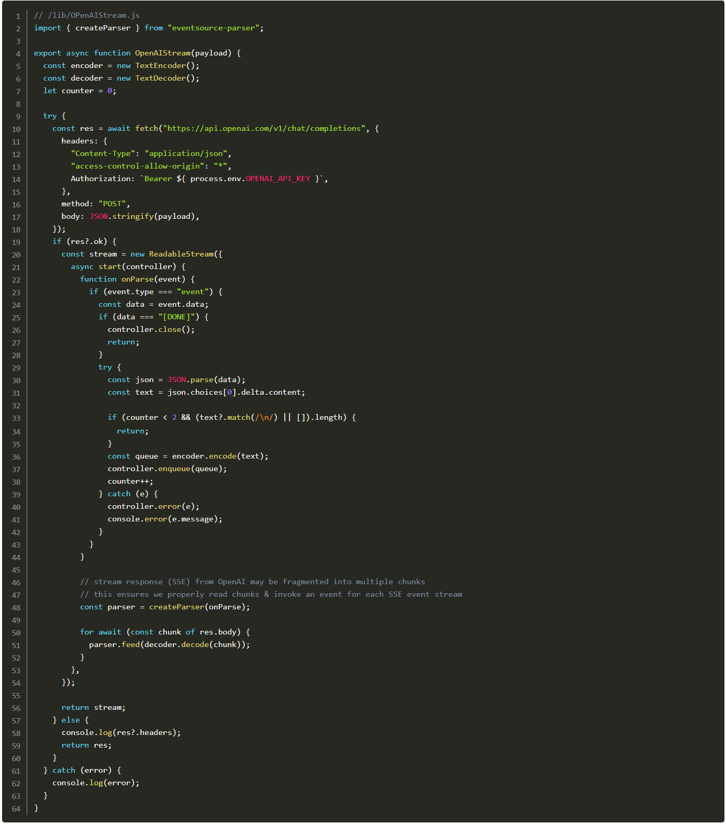Click the "[DONE]" string
The image size is (726, 824).
[176, 317]
